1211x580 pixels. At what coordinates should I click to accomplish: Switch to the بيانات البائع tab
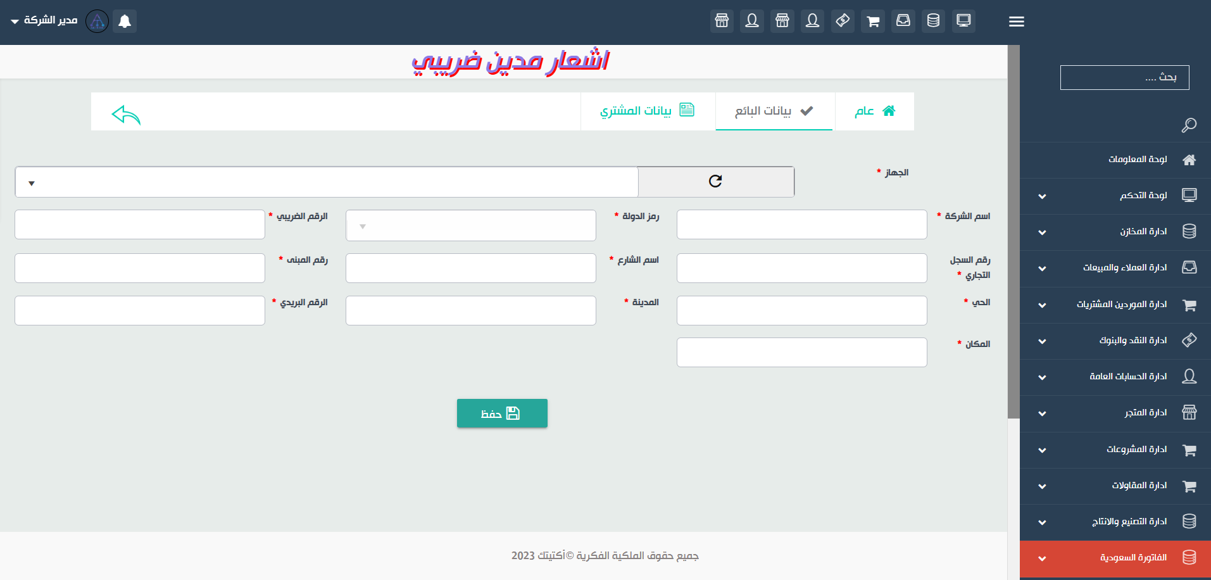tap(774, 111)
